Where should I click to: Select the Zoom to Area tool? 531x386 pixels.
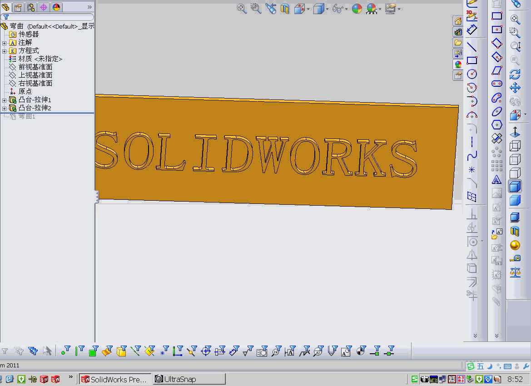tap(515, 33)
